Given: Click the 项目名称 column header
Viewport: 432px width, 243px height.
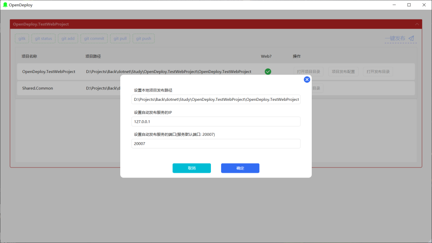Looking at the screenshot, I should (x=29, y=56).
